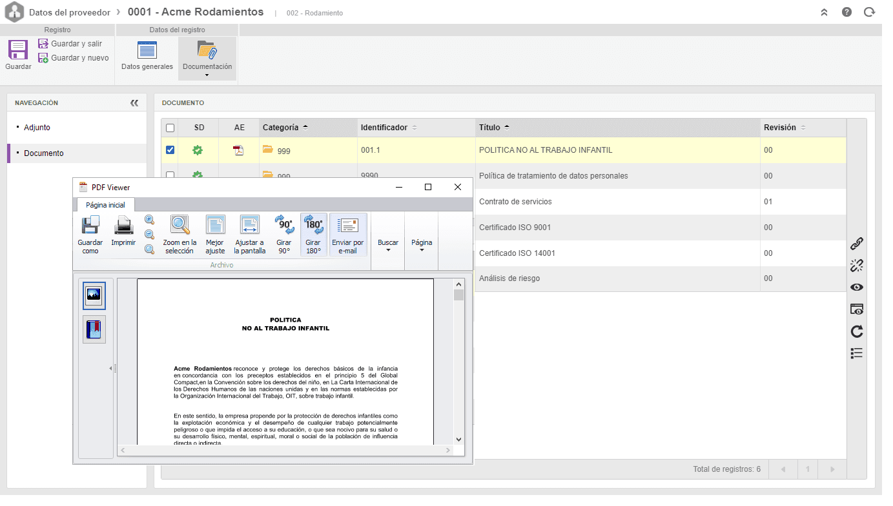The height and width of the screenshot is (506, 893).
Task: Choose Ajustar a la pantalla
Action: point(250,235)
